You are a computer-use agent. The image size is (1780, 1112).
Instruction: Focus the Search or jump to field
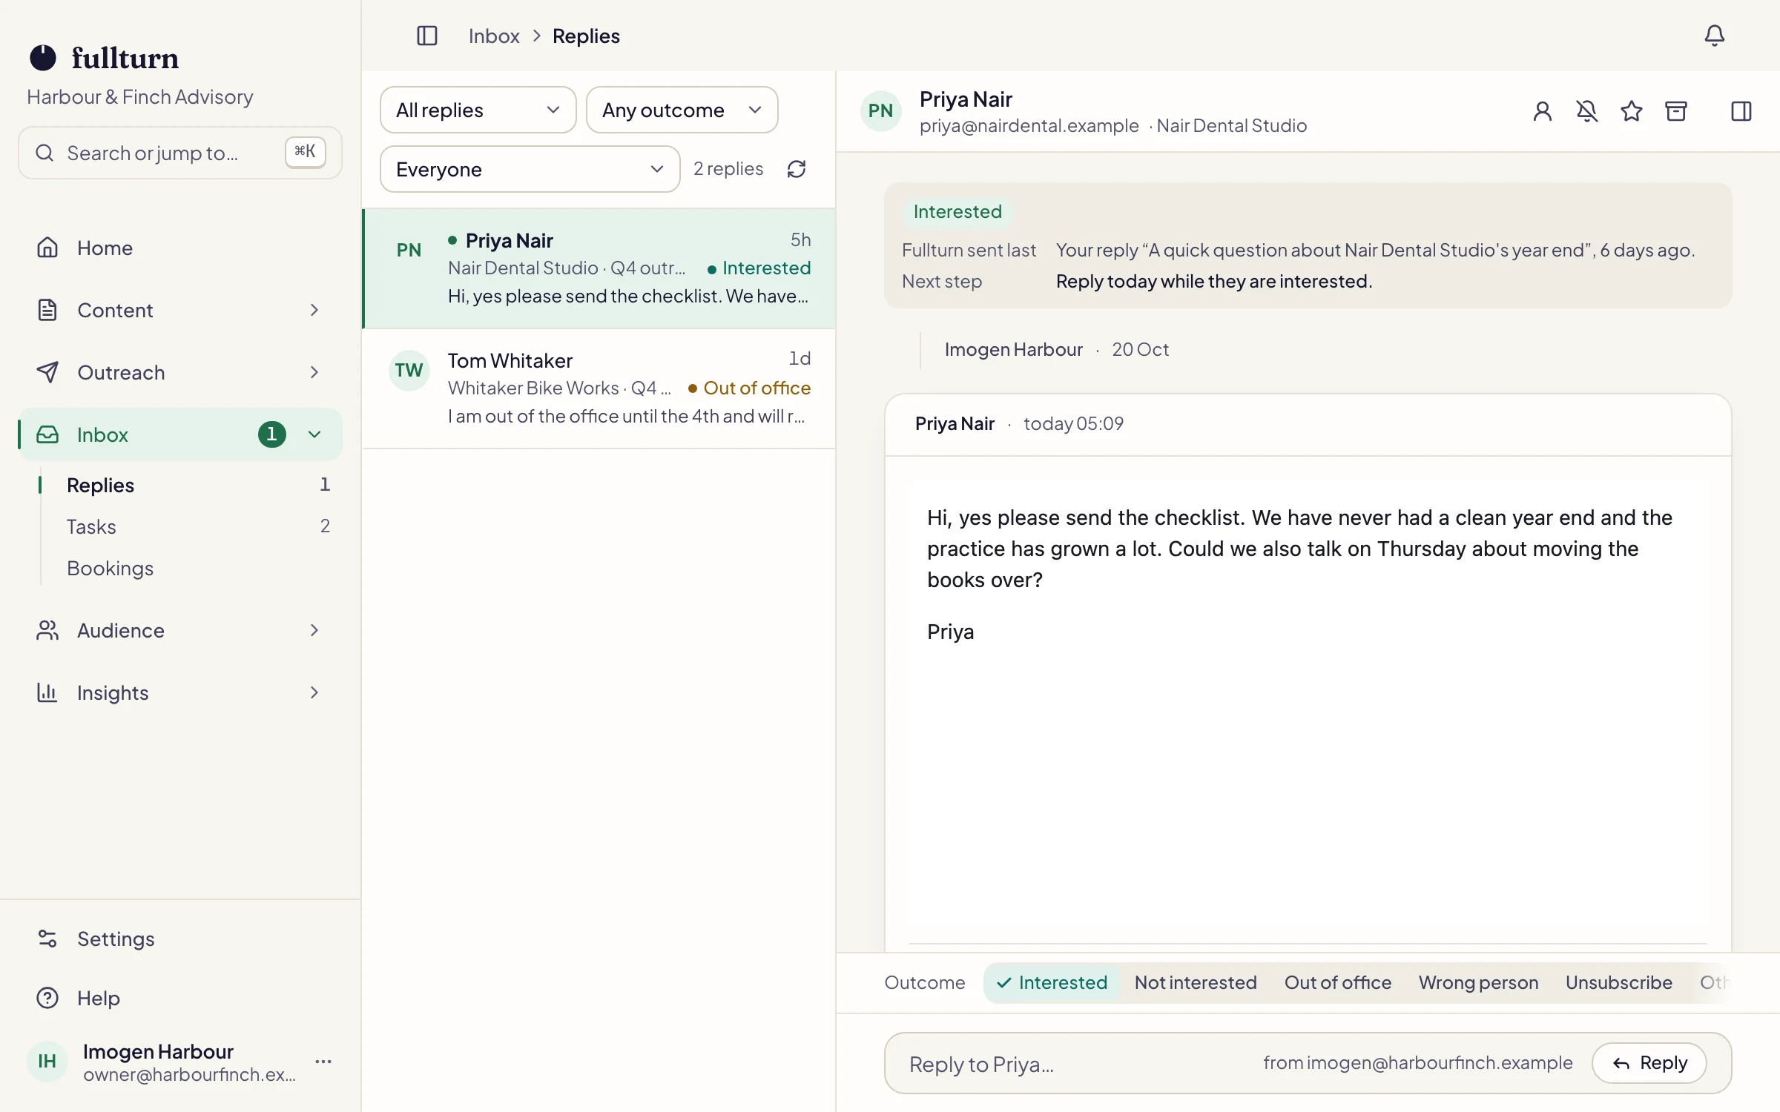tap(180, 153)
